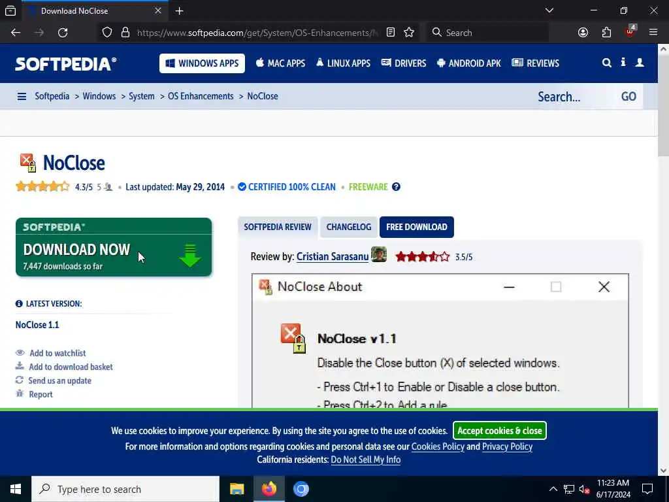Click the info icon in Softpedia header

(623, 62)
